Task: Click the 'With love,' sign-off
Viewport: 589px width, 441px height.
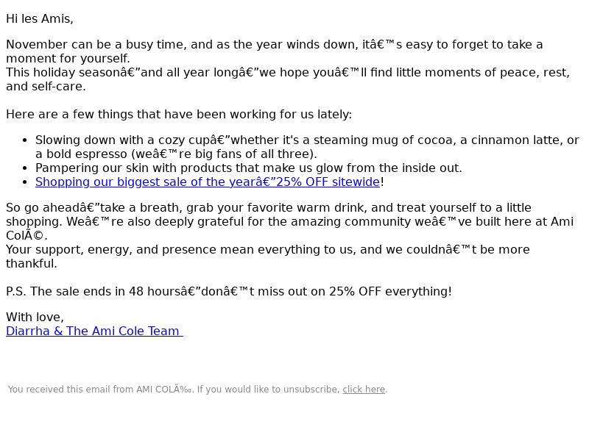Action: pyautogui.click(x=35, y=318)
